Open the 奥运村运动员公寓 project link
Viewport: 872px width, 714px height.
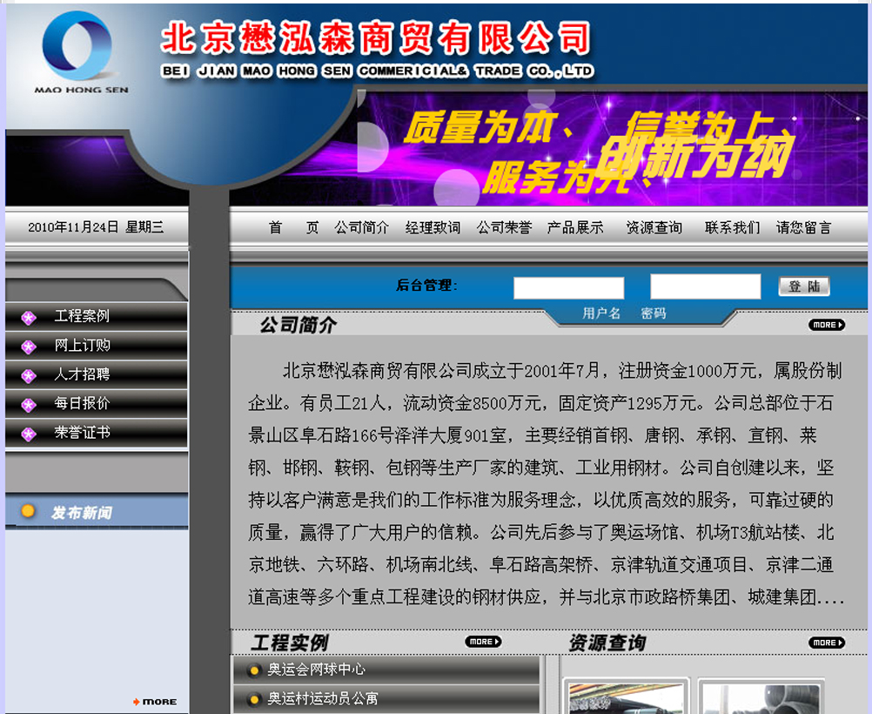(x=322, y=698)
